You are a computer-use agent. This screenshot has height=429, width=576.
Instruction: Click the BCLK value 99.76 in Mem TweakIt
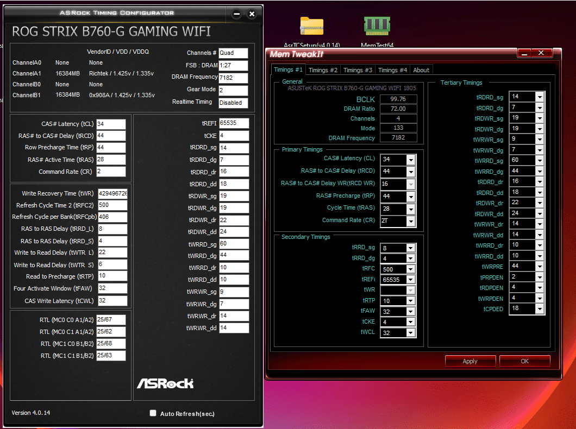(x=398, y=99)
